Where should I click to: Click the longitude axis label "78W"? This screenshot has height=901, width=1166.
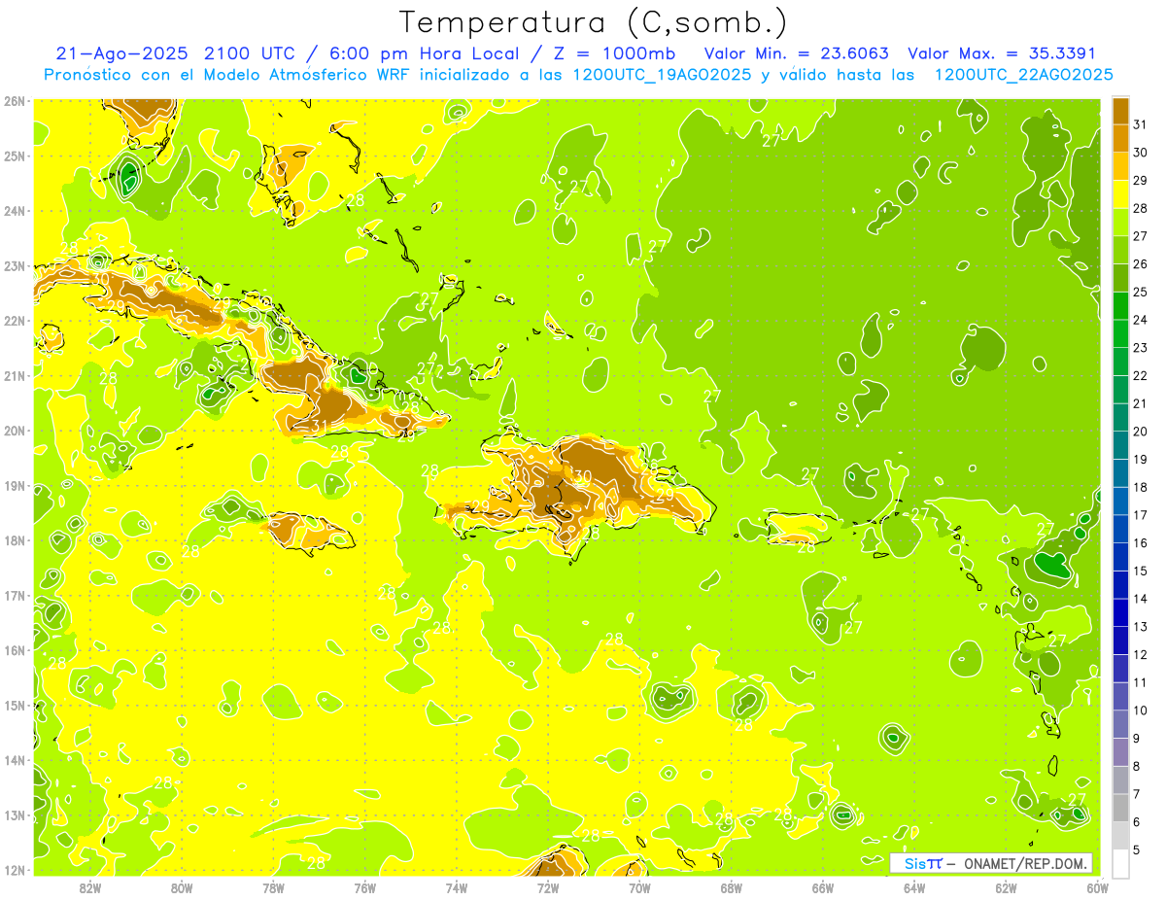[x=273, y=887]
